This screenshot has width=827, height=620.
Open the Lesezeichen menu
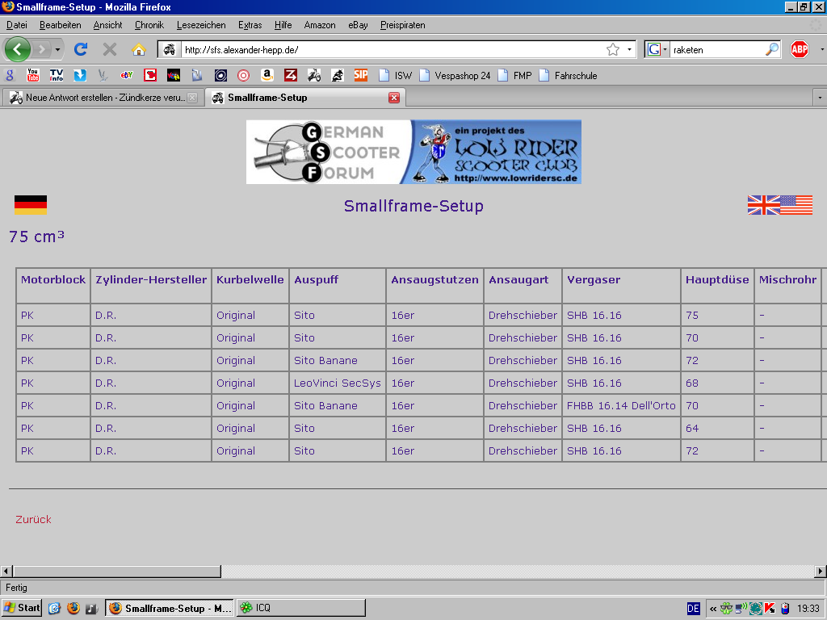tap(202, 25)
